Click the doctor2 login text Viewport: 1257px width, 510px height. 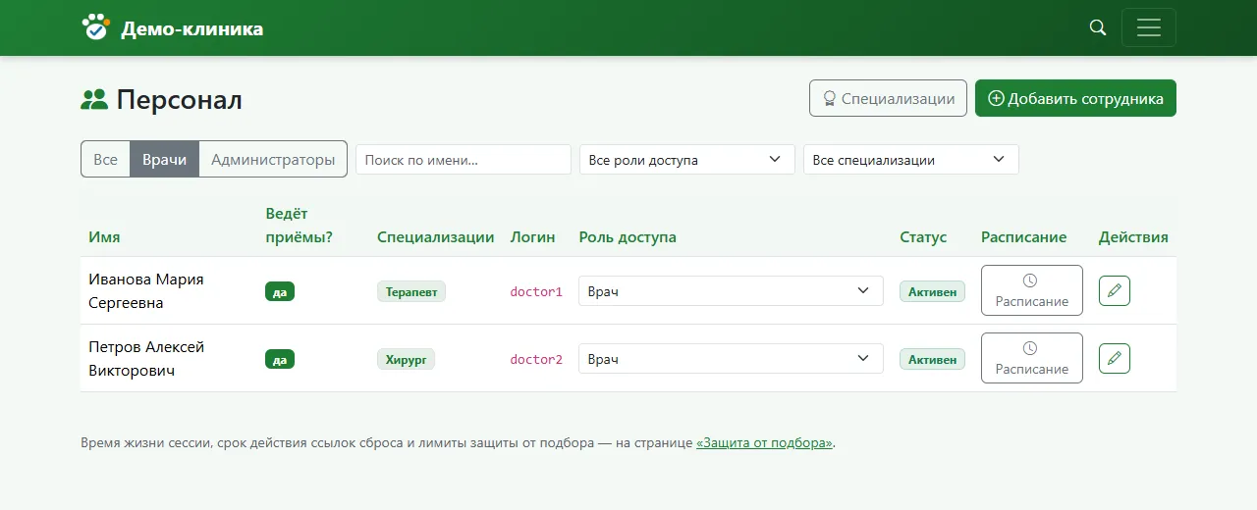tap(536, 359)
